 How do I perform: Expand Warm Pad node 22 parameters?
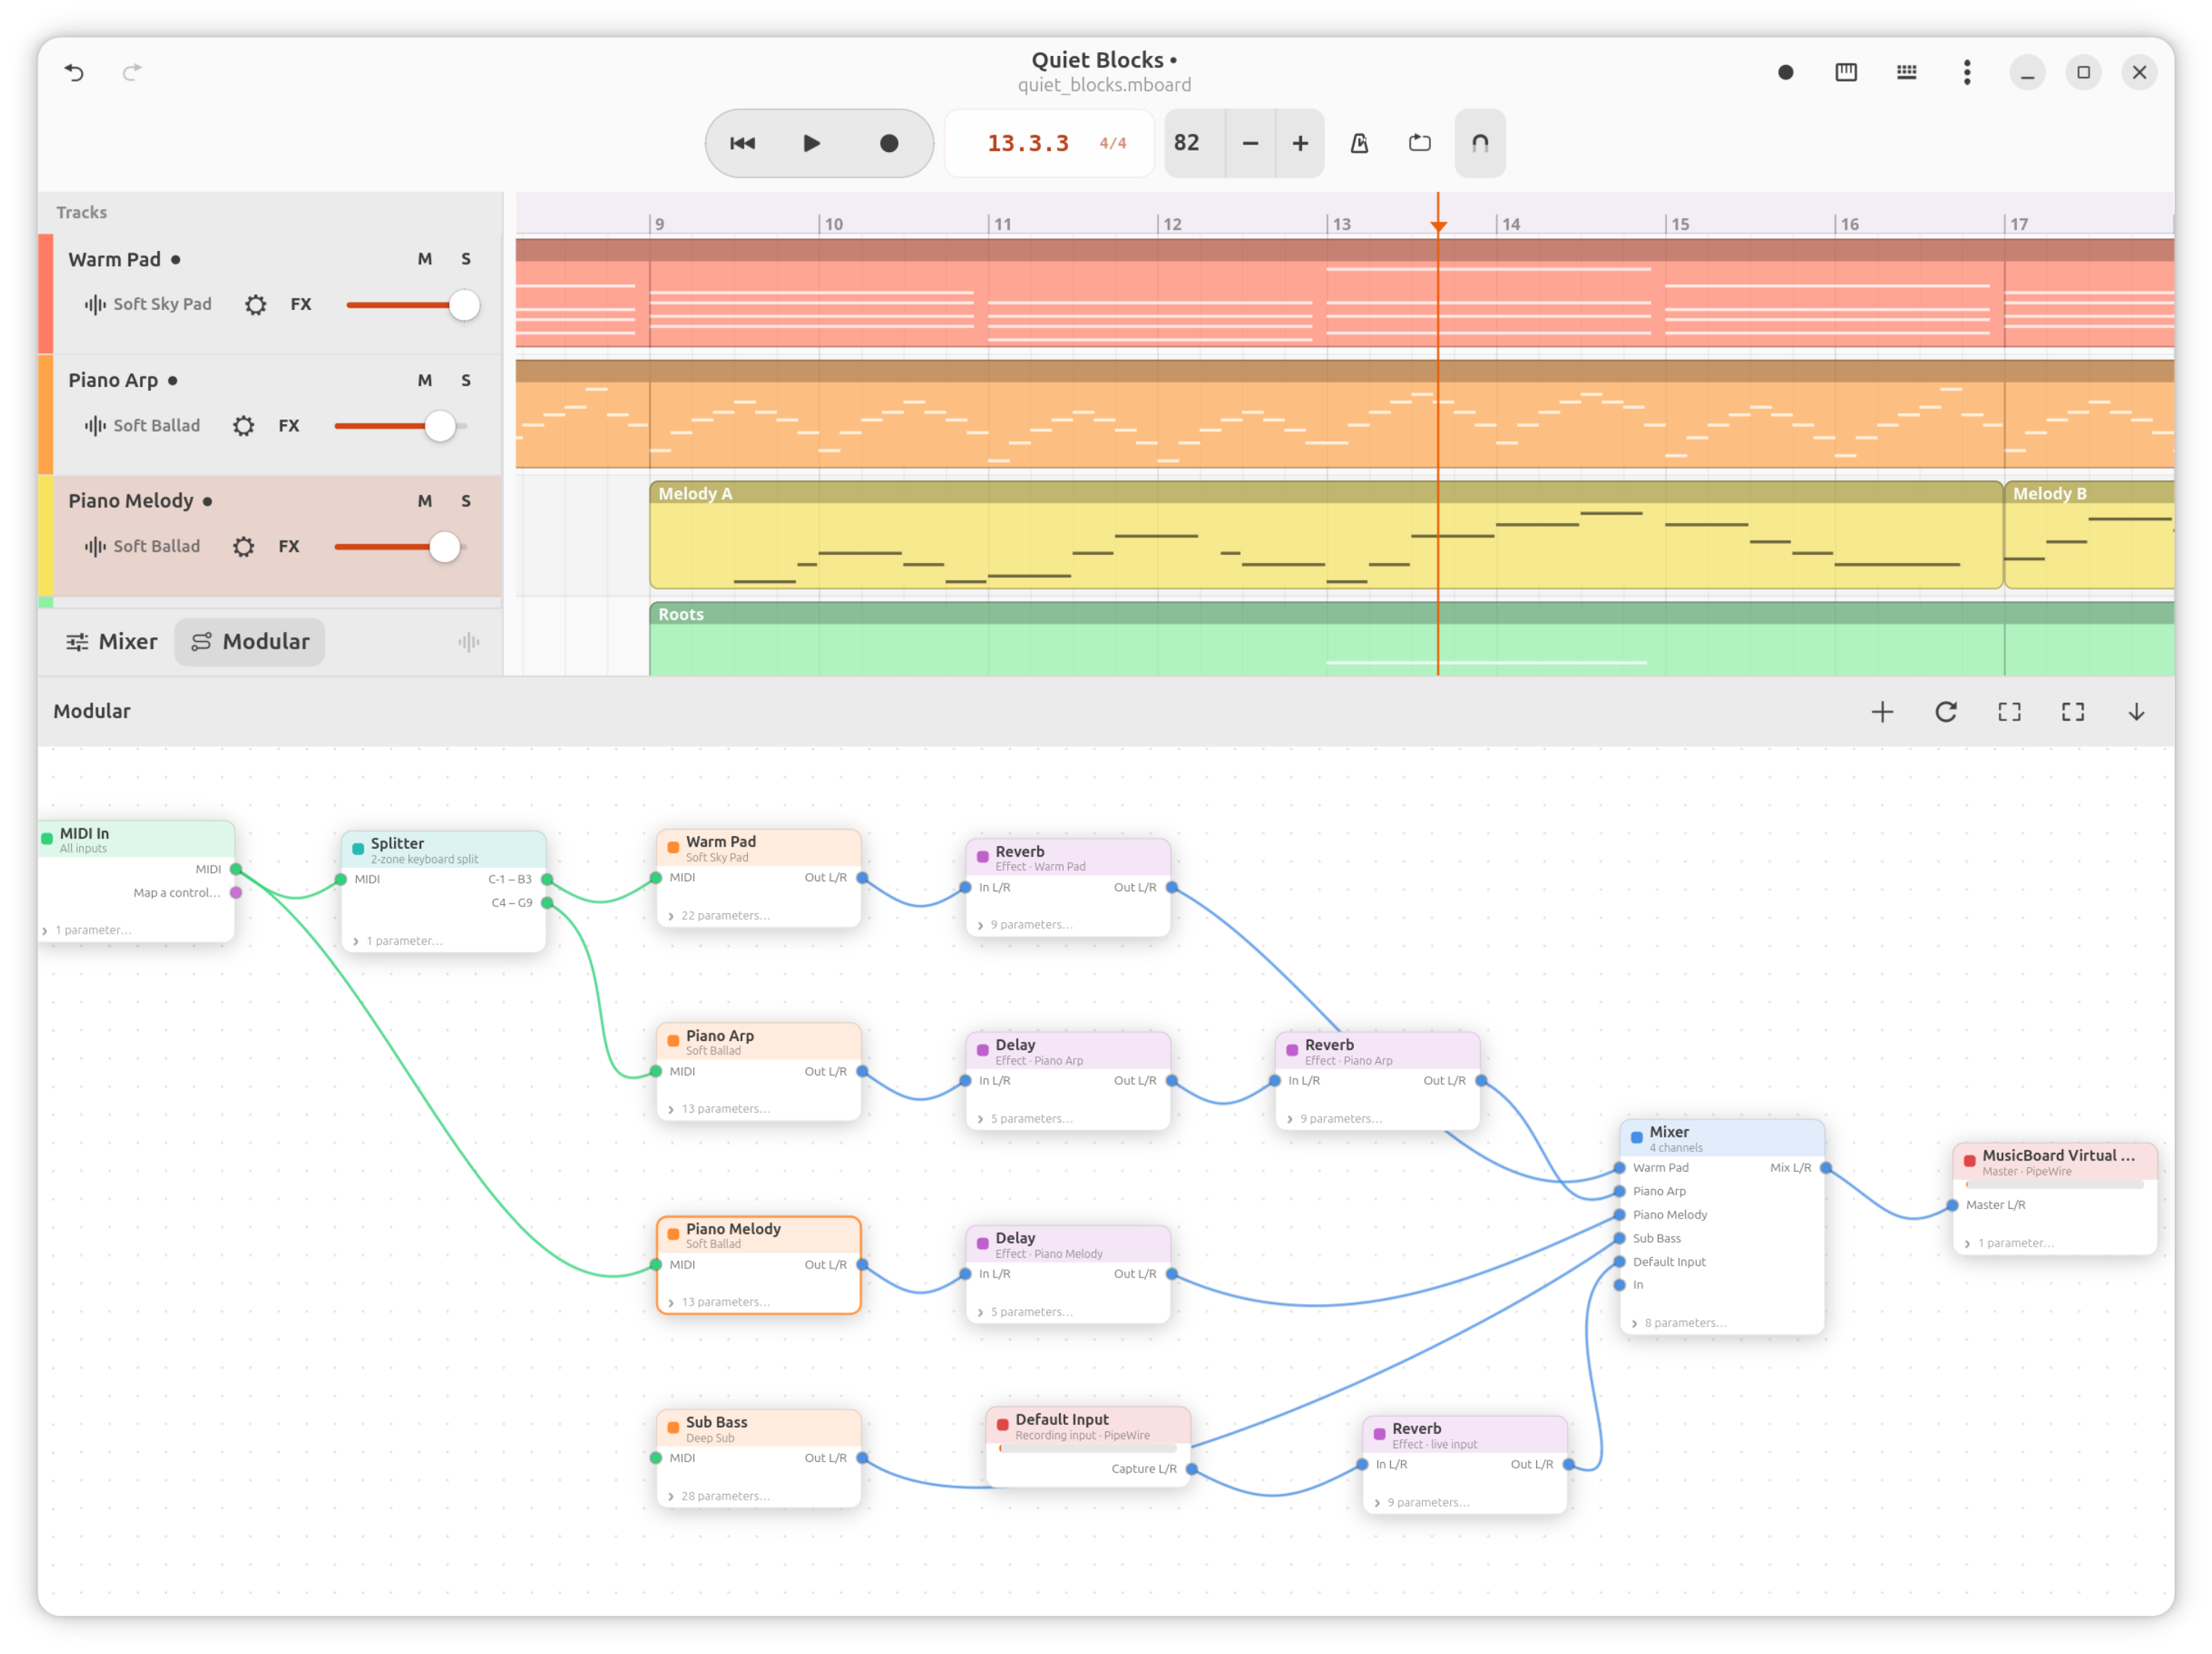pyautogui.click(x=720, y=916)
